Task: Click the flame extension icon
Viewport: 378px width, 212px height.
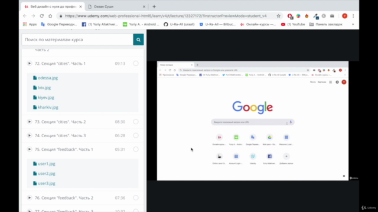Action: tap(307, 16)
